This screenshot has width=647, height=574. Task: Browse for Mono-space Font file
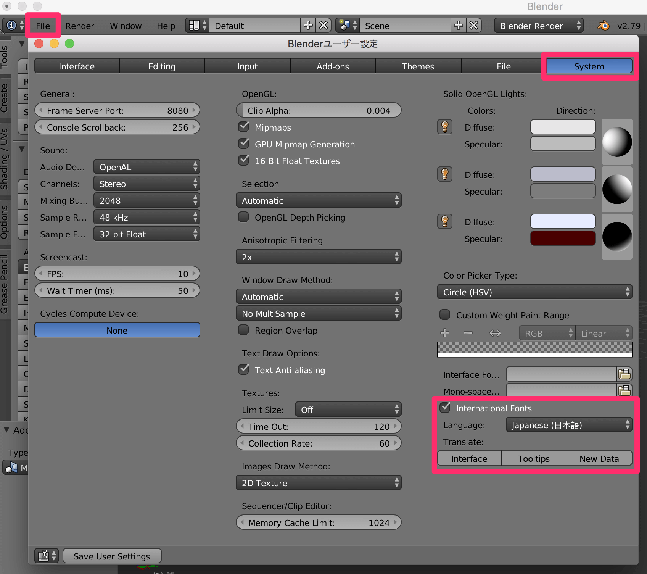pyautogui.click(x=624, y=390)
